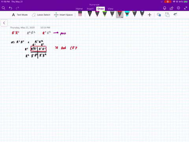The height and width of the screenshot is (142, 189).
Task: Tap the status bar clock
Action: coord(6,2)
